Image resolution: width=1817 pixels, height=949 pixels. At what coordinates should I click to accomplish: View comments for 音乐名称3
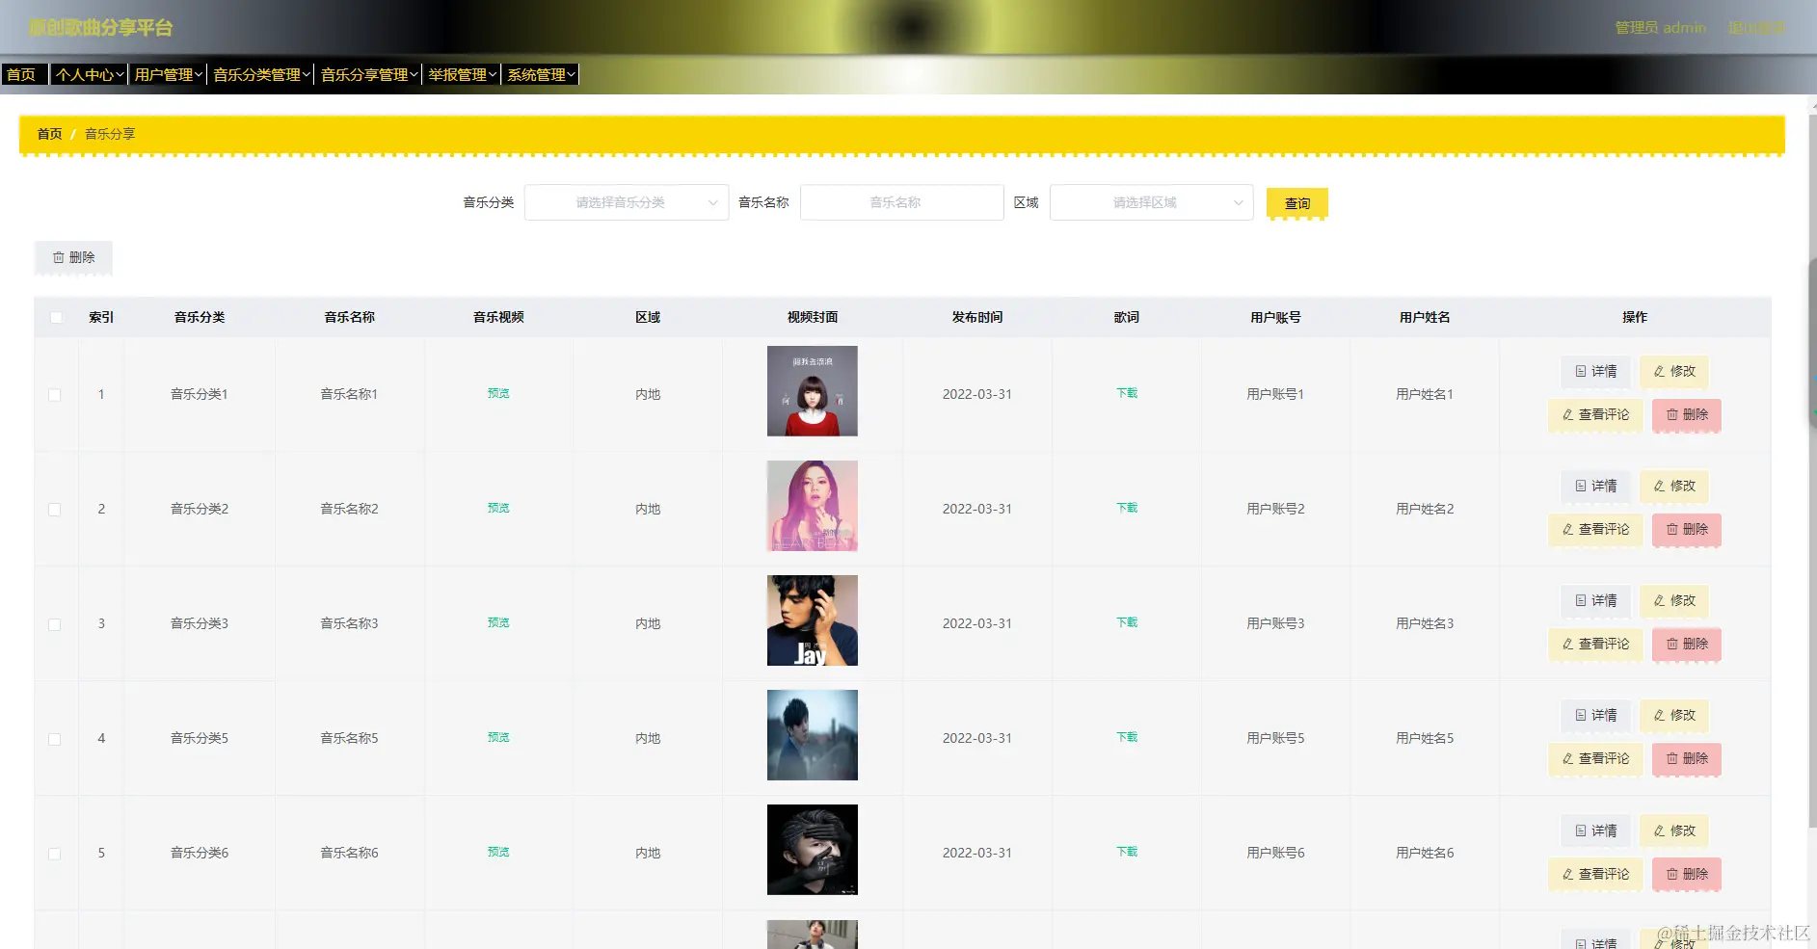click(1595, 645)
